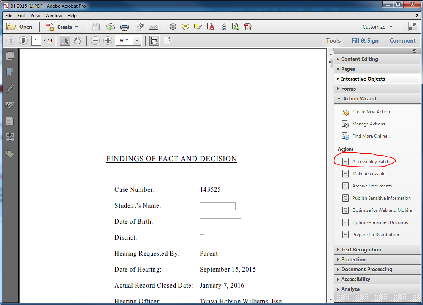423x305 pixels.
Task: Toggle the Tools pane
Action: tap(333, 40)
